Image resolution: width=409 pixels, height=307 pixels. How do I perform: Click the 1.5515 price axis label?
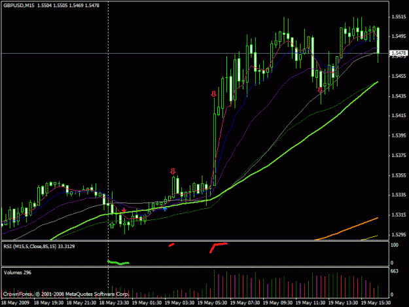pos(399,17)
